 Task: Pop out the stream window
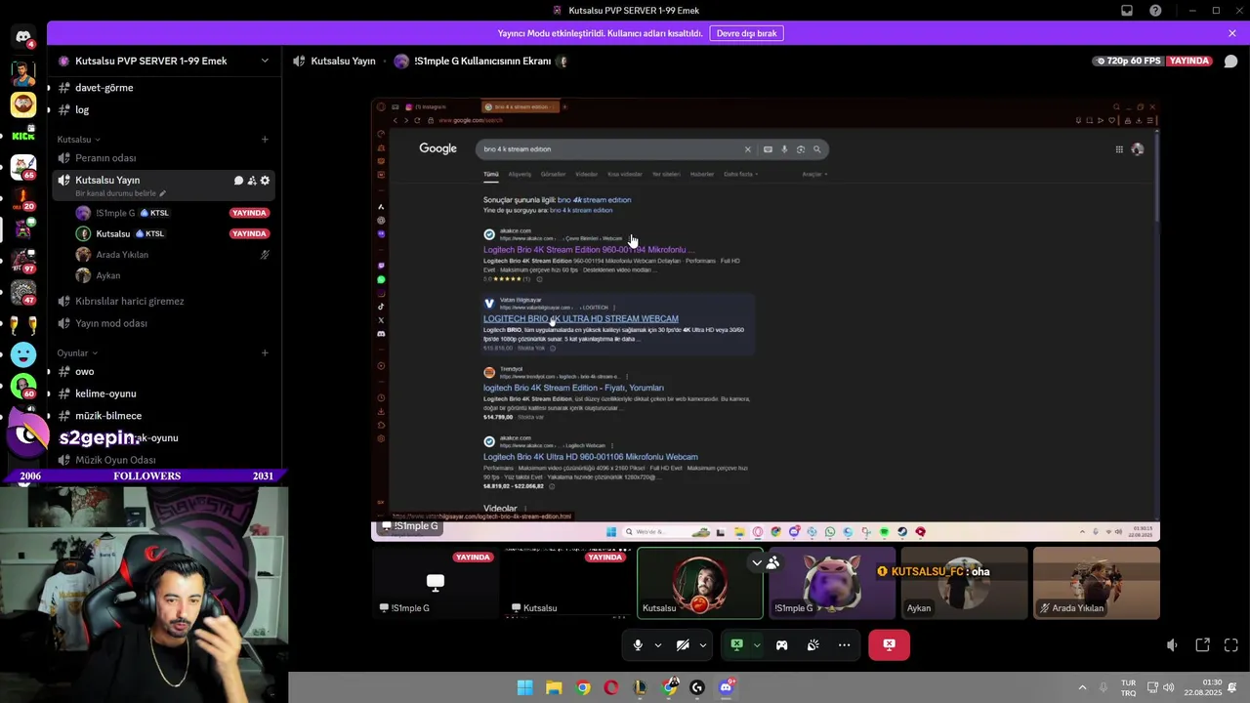pyautogui.click(x=1202, y=644)
